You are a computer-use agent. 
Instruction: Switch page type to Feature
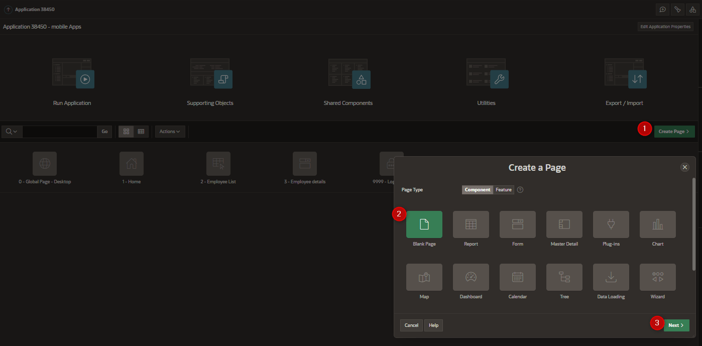pos(503,190)
